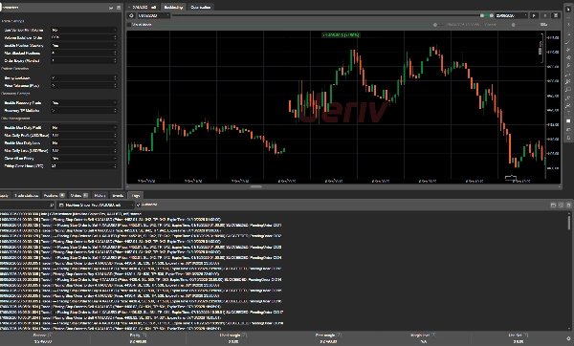This screenshot has height=346, width=574.
Task: Toggle the Autoscroll checkbox in the log
Action: (x=139, y=205)
